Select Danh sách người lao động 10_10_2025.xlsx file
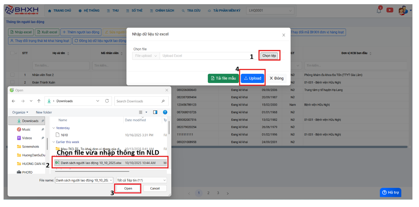 [x=91, y=163]
